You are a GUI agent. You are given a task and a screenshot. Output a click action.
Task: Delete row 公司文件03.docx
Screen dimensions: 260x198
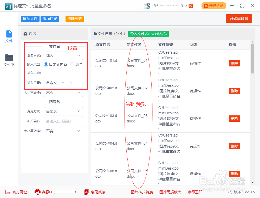(x=235, y=119)
